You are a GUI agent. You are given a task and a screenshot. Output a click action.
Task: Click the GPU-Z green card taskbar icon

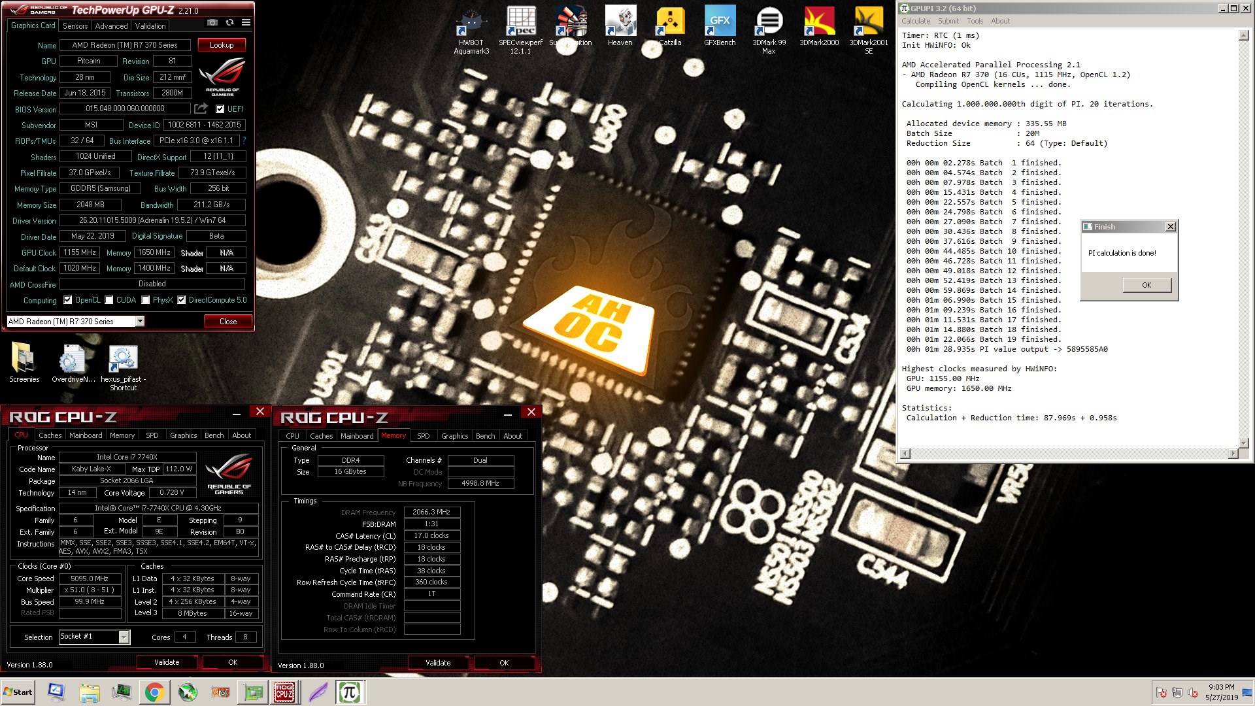pos(253,692)
